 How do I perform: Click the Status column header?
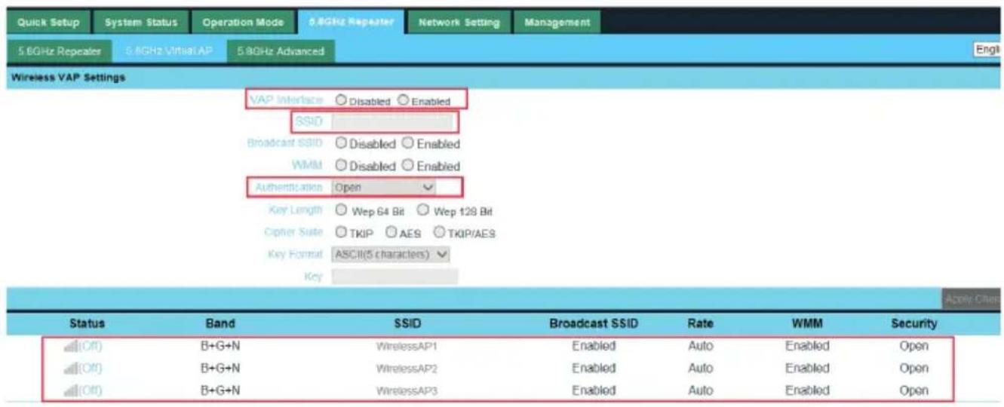click(x=87, y=323)
